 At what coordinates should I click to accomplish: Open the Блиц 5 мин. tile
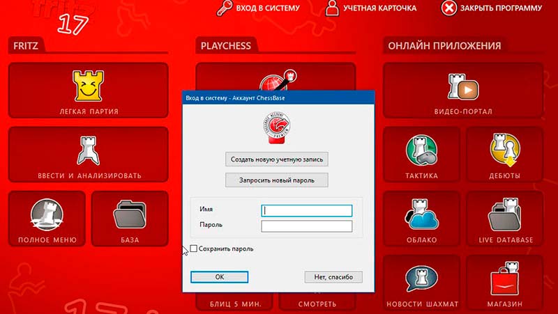(235, 301)
